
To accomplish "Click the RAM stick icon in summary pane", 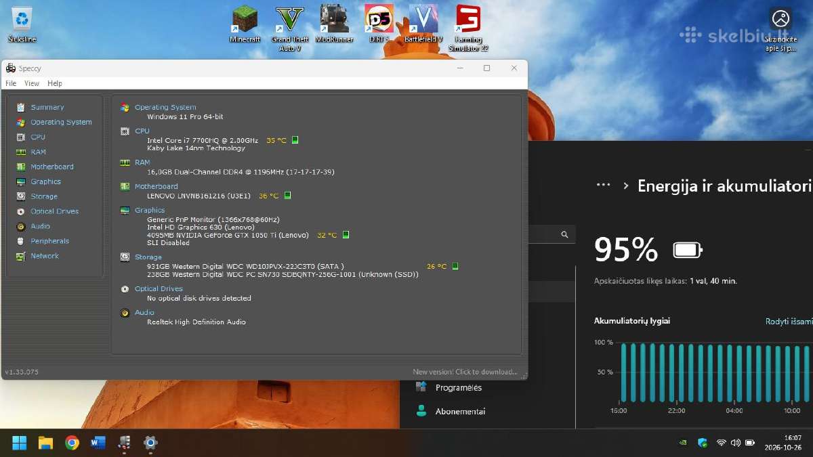I will (x=125, y=162).
